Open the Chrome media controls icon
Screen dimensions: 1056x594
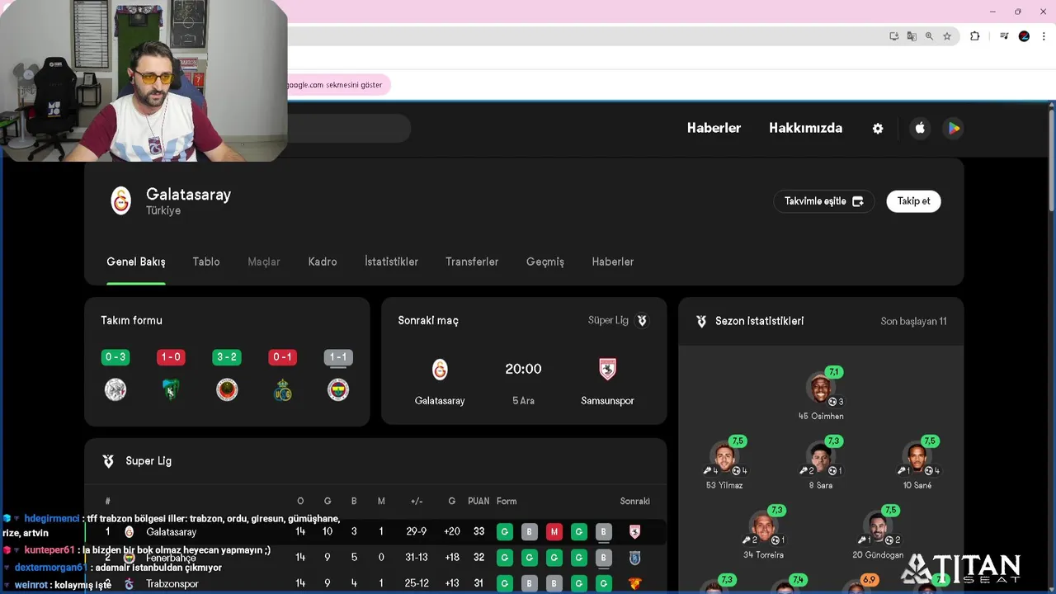pyautogui.click(x=1004, y=36)
